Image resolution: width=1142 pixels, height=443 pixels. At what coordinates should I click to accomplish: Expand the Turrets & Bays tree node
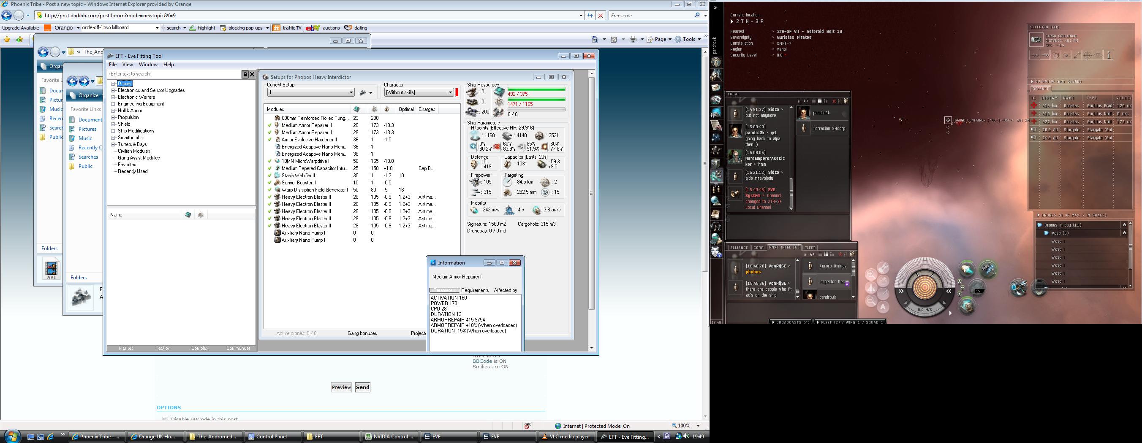pyautogui.click(x=113, y=144)
